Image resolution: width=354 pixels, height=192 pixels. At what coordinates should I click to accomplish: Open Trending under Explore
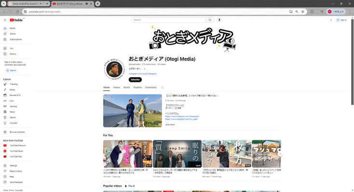[x=14, y=84]
